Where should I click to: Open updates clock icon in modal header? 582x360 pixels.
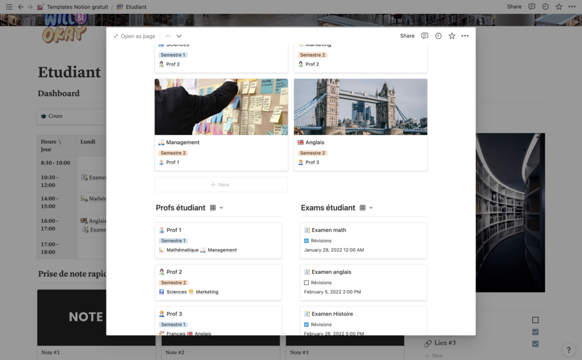438,36
